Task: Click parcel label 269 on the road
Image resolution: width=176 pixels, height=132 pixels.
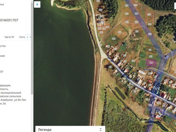Action: point(100,45)
